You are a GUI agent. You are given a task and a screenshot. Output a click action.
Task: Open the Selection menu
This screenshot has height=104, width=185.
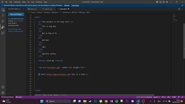17,2
